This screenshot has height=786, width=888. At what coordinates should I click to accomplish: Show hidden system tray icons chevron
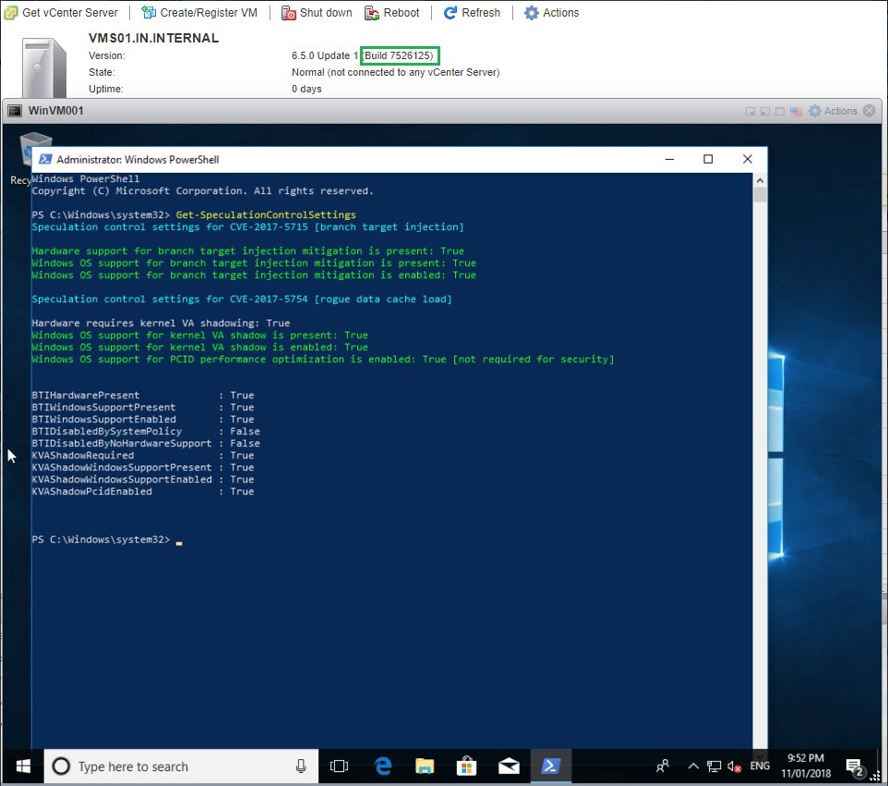[x=693, y=767]
